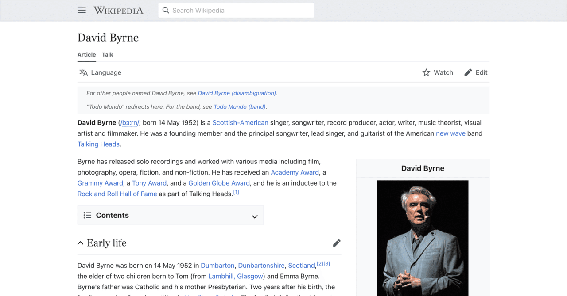Open the Talking Heads link

[x=98, y=144]
